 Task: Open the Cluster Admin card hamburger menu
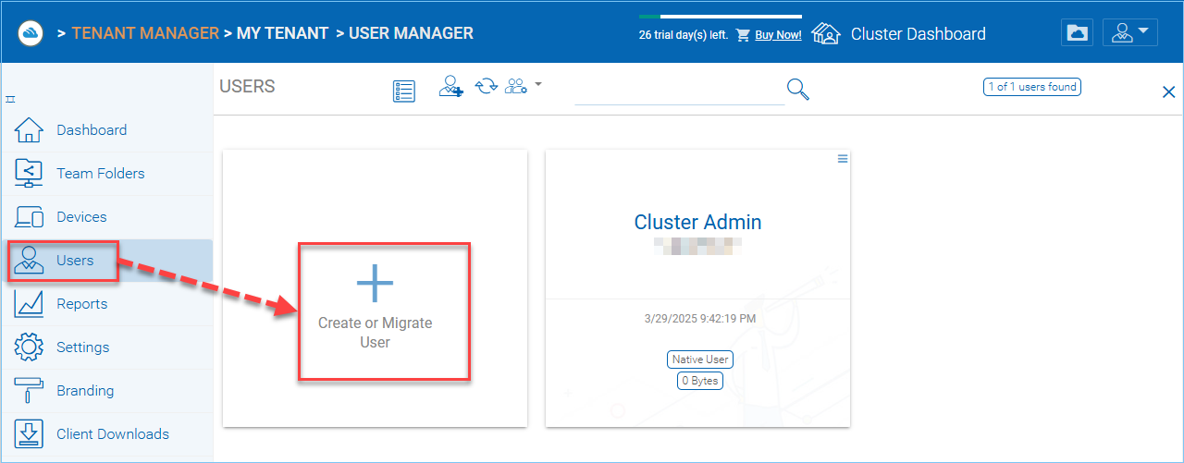click(x=843, y=159)
